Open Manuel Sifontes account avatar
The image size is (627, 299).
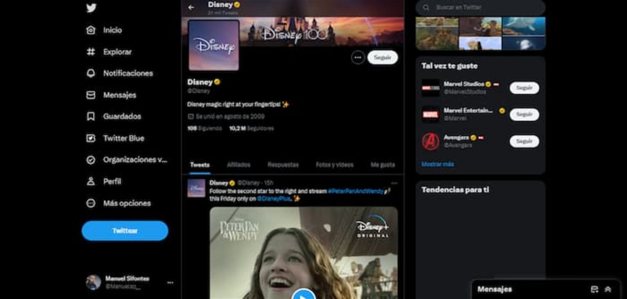pyautogui.click(x=93, y=282)
